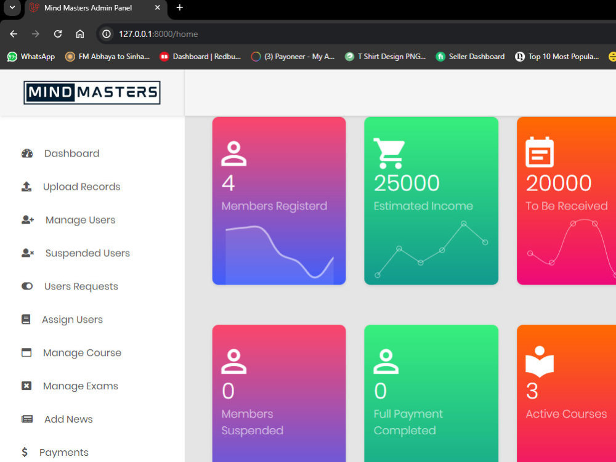Open Suspended Users menu item
Screen dimensions: 616x462
(87, 253)
